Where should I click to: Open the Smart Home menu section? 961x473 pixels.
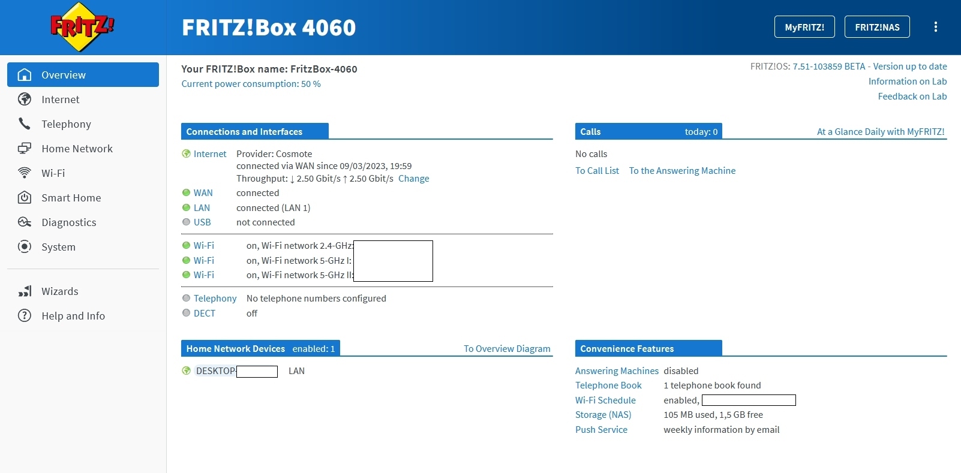tap(83, 198)
